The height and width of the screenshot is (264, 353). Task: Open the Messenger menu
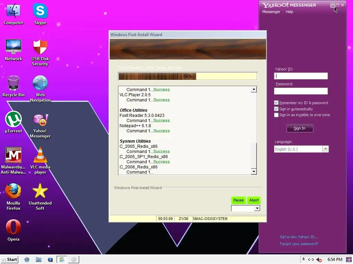coord(271,12)
